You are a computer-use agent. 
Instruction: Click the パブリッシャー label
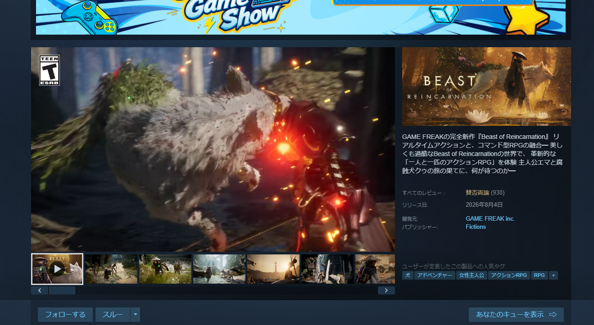[x=420, y=227]
